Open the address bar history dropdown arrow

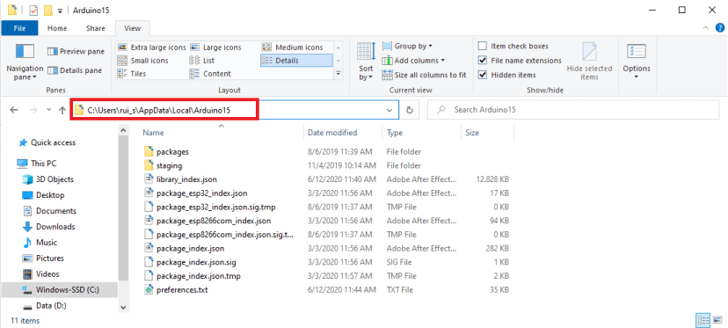tap(389, 110)
